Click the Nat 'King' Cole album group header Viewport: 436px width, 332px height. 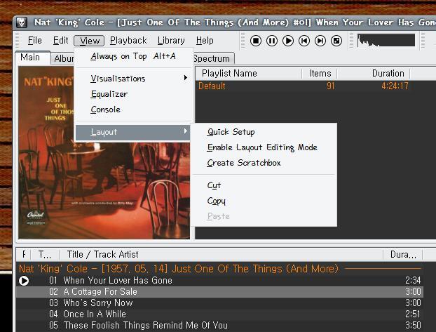coord(219,269)
